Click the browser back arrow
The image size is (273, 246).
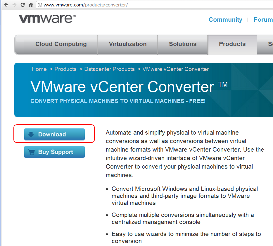[6, 5]
